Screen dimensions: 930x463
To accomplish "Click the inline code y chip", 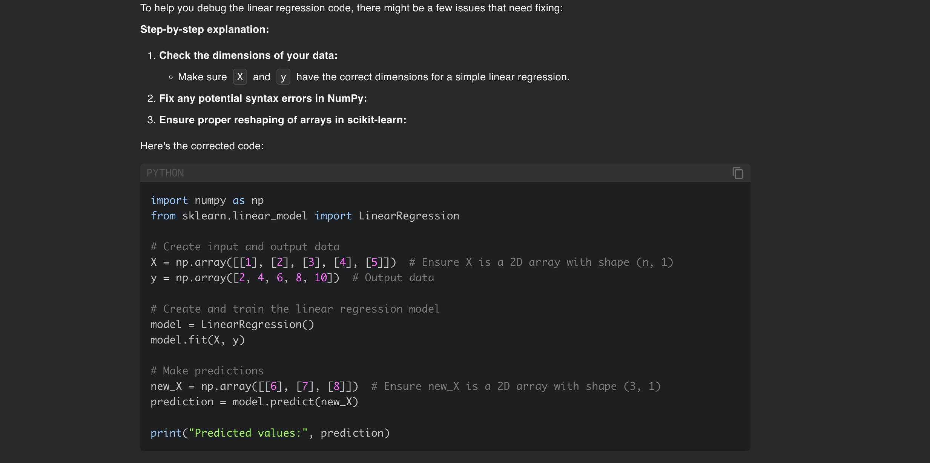I will (x=283, y=77).
